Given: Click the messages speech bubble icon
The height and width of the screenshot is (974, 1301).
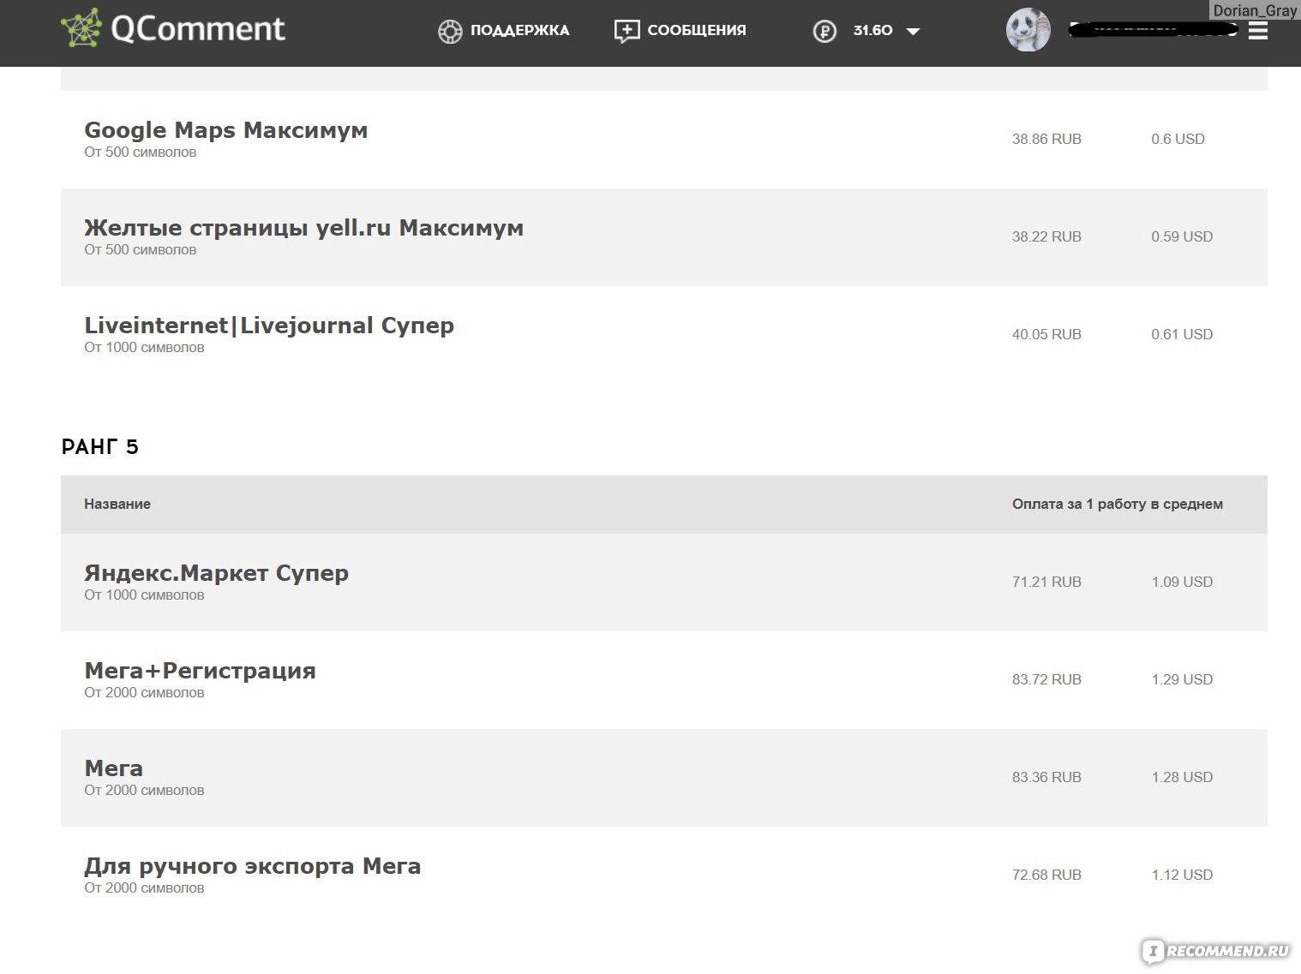Looking at the screenshot, I should (x=627, y=32).
